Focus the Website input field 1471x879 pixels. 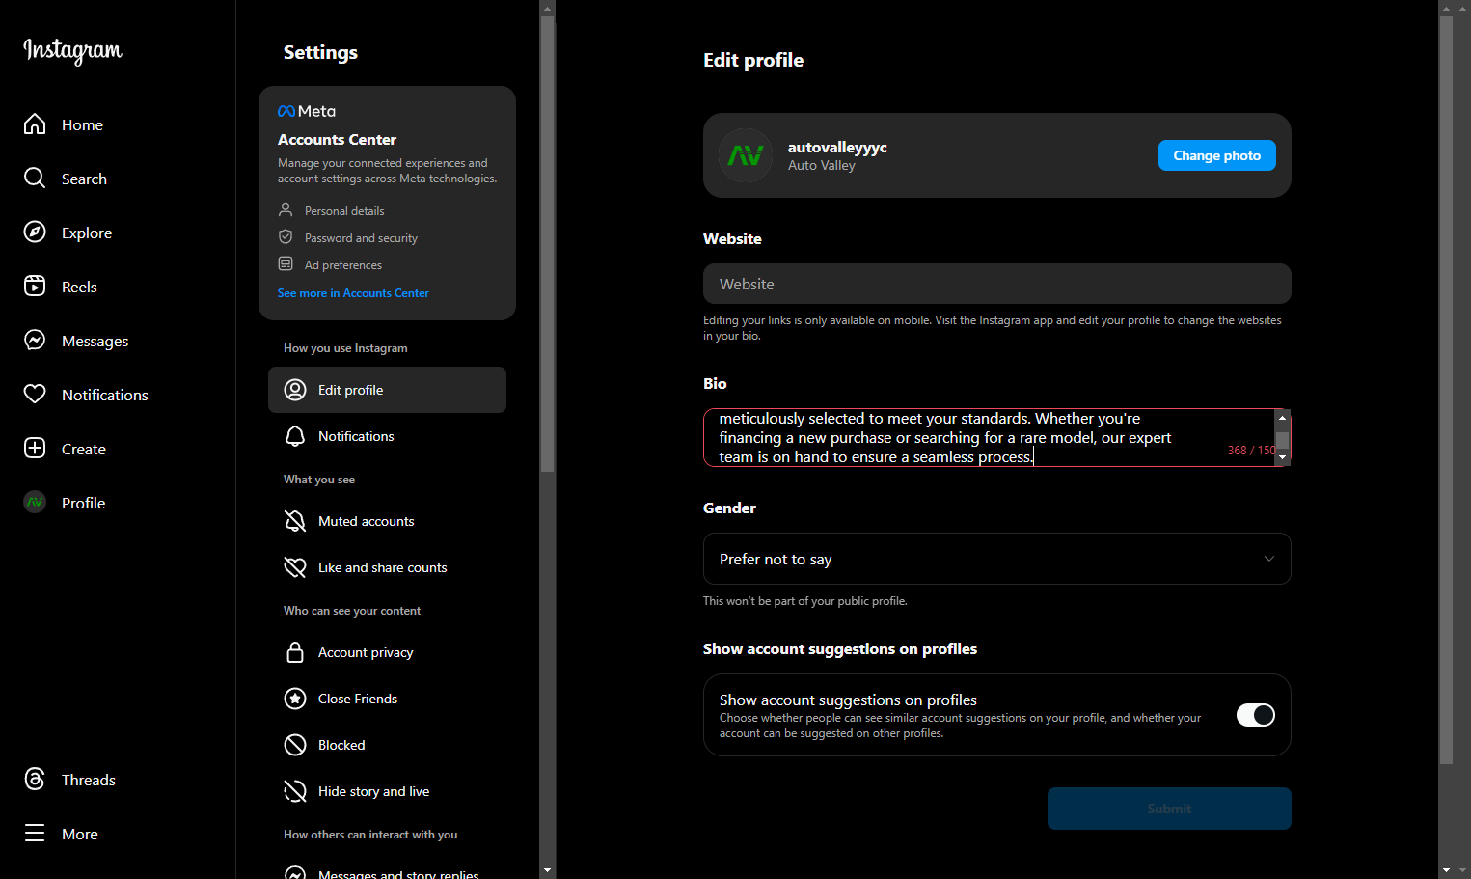(x=997, y=284)
